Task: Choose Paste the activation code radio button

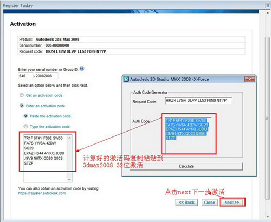Action: coord(25,116)
